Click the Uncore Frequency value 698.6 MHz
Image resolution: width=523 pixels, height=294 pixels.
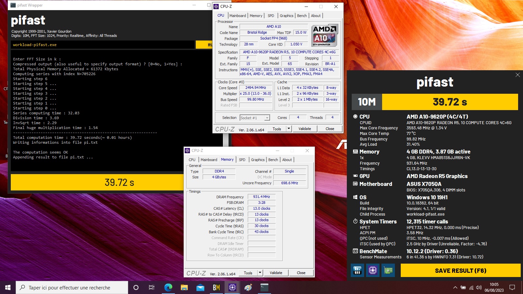click(x=290, y=183)
